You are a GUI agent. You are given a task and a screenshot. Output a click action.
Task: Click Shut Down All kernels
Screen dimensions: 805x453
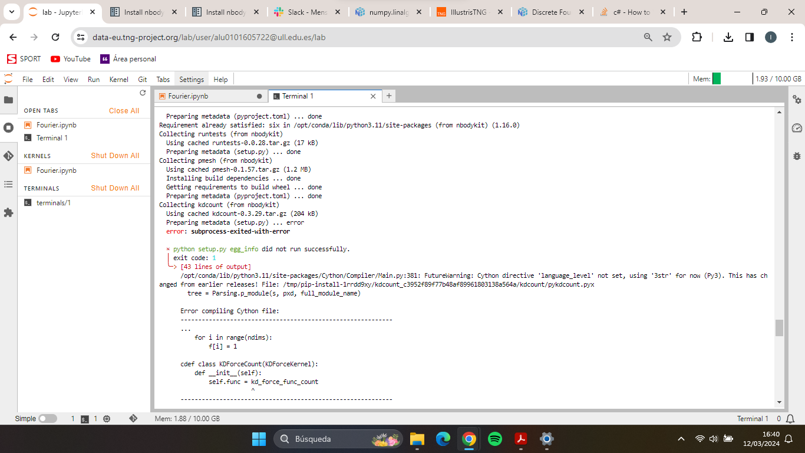tap(115, 156)
